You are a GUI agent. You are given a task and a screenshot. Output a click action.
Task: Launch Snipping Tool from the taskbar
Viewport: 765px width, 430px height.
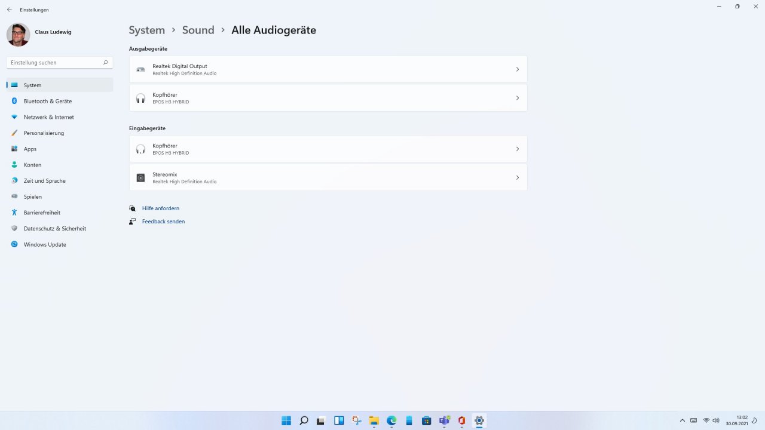(x=356, y=420)
